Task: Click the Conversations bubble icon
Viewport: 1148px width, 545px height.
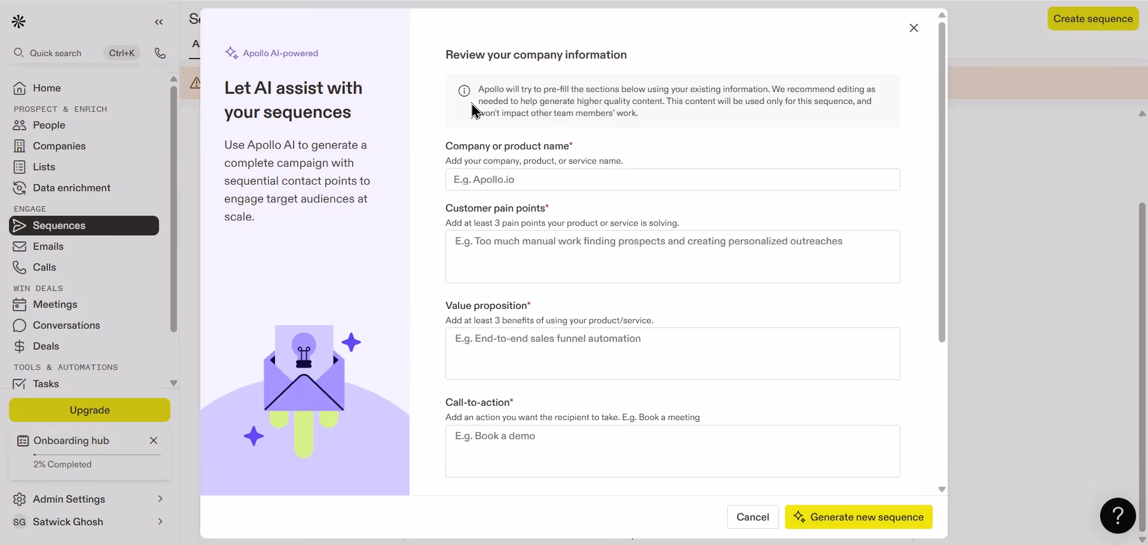Action: (x=20, y=326)
